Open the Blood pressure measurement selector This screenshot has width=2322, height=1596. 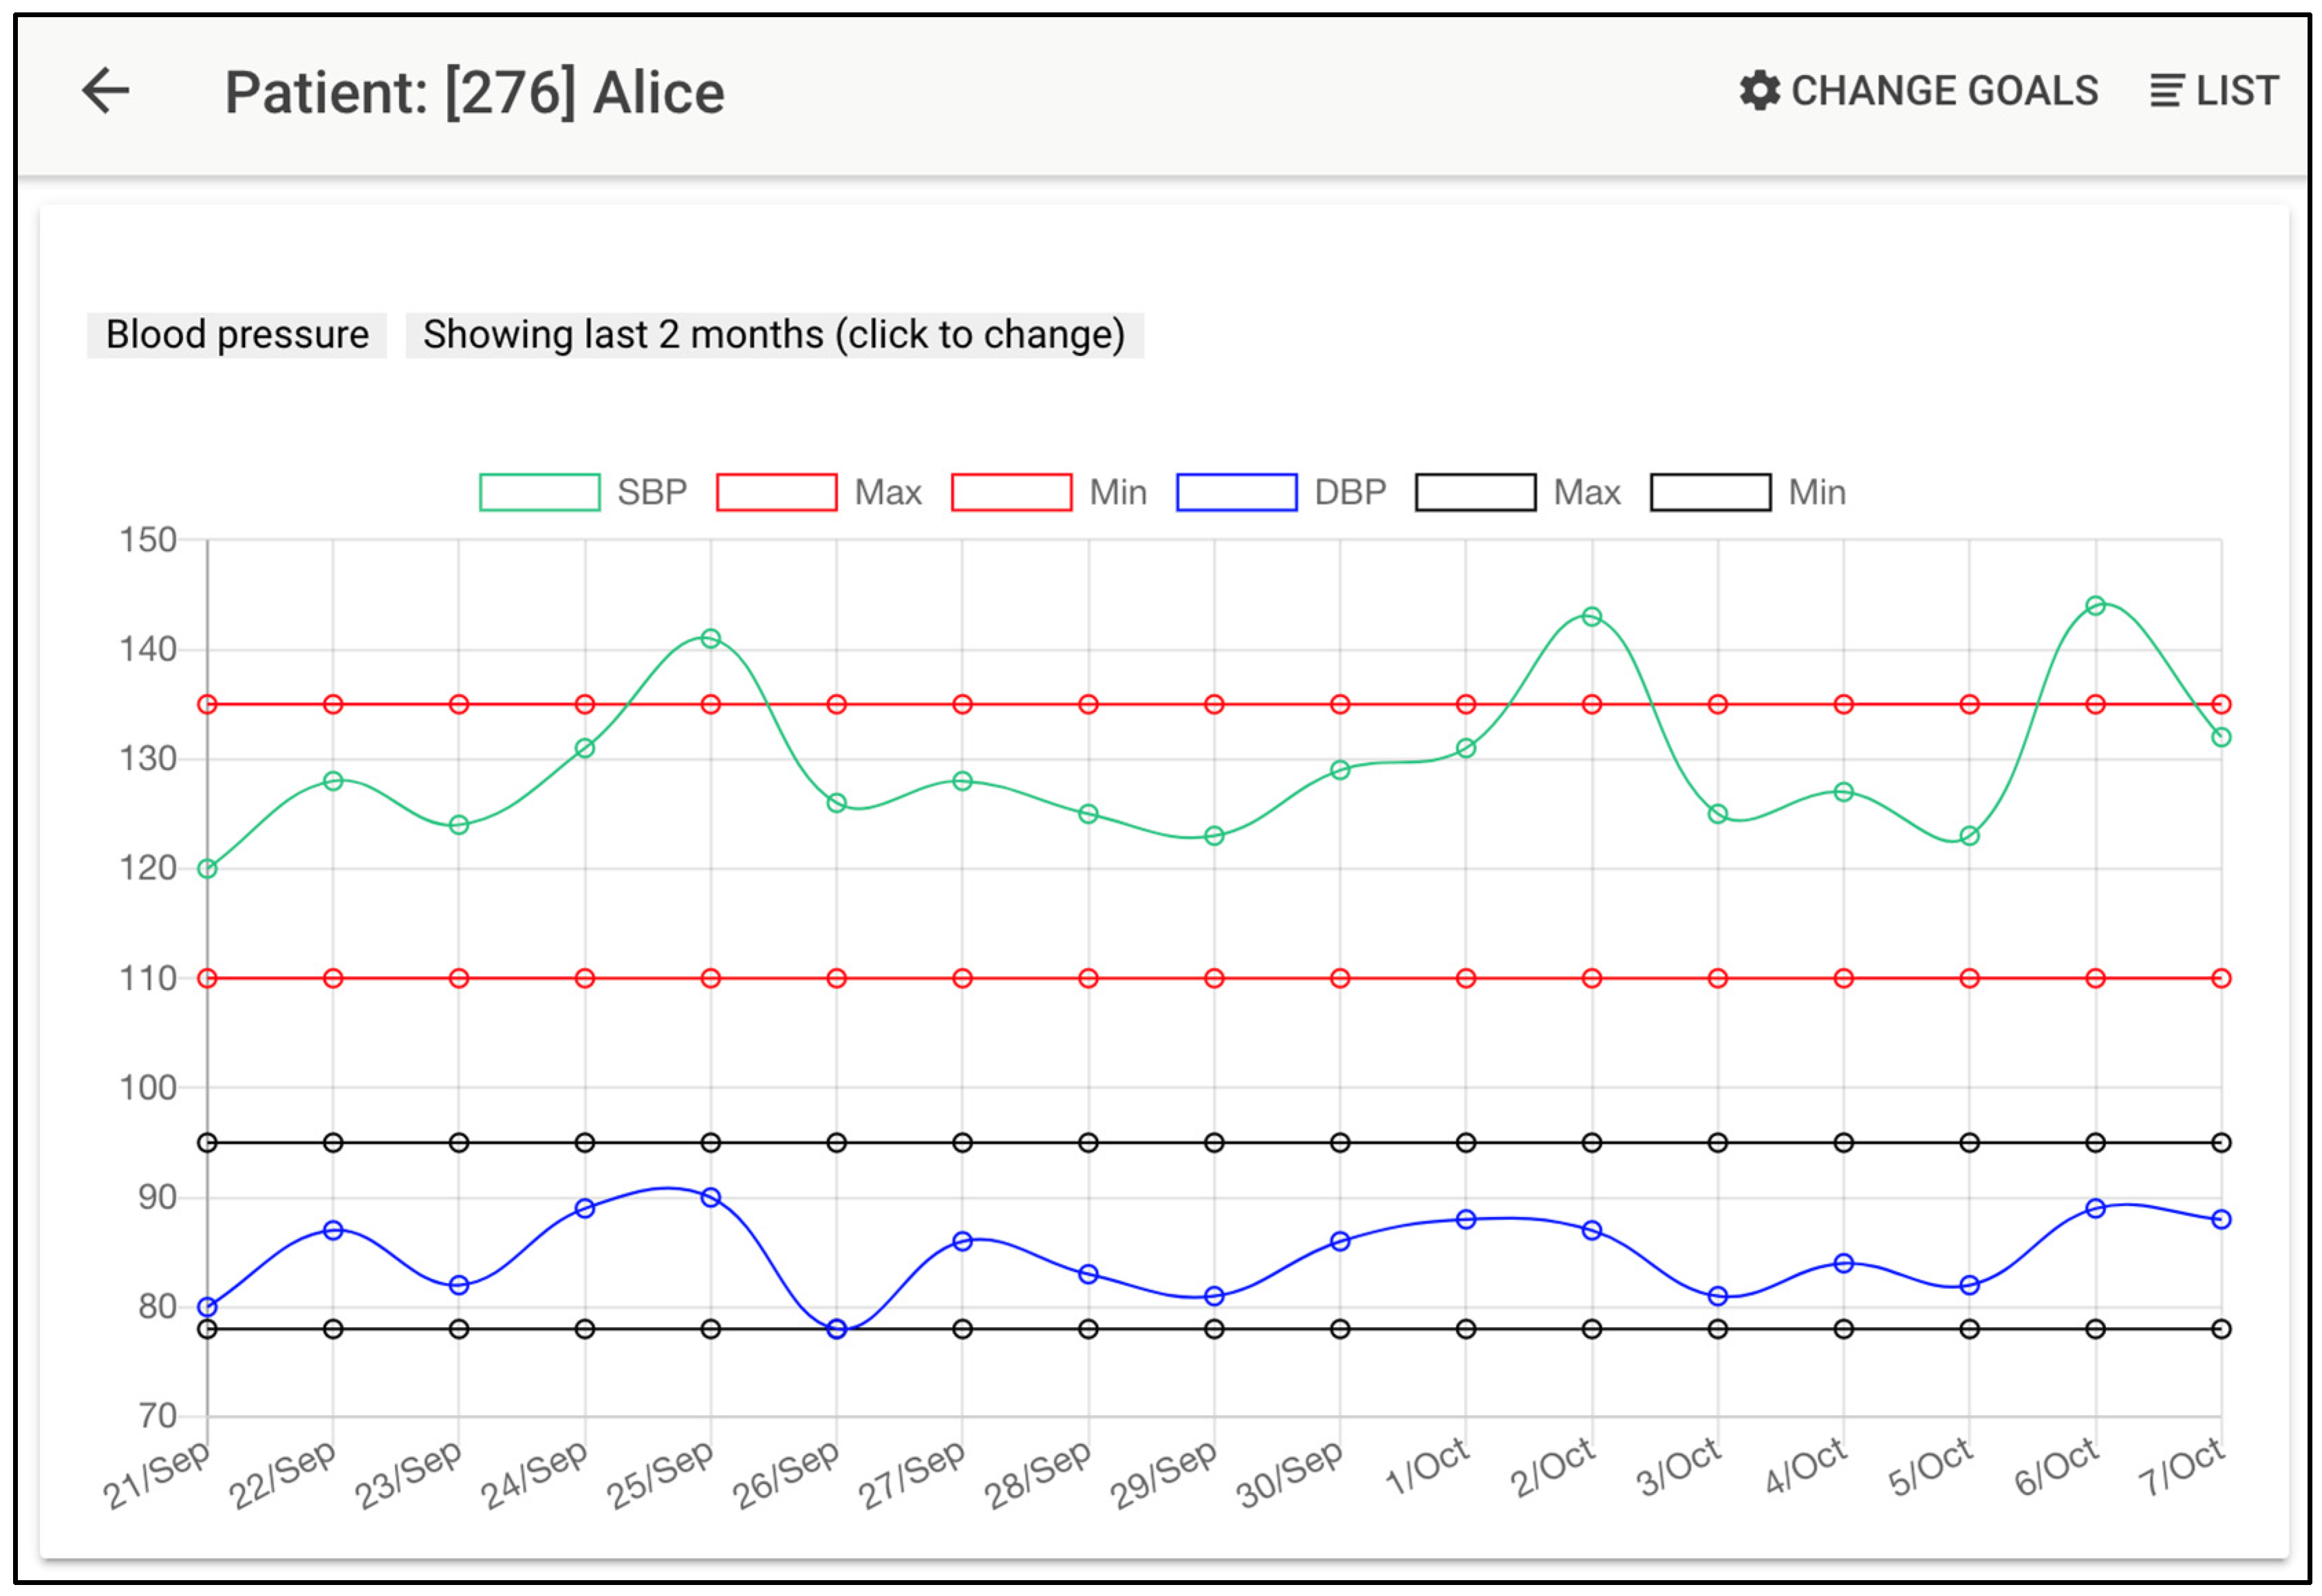click(237, 334)
